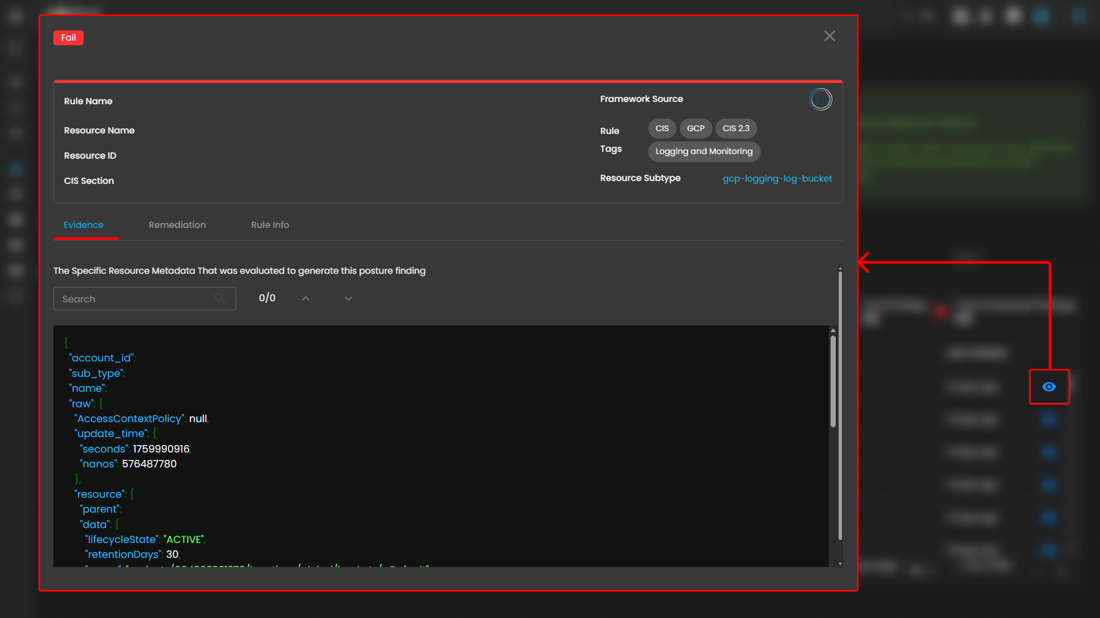Screen dimensions: 1100x618
Task: Open the Rule Info tab
Action: [269, 225]
